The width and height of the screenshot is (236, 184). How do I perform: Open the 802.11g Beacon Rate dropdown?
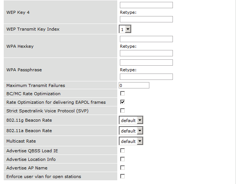(x=131, y=120)
